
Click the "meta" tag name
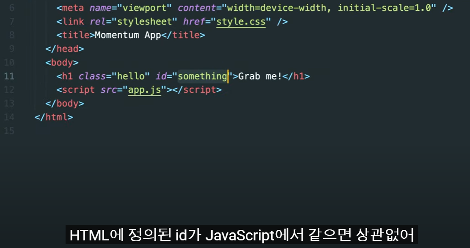coord(73,8)
